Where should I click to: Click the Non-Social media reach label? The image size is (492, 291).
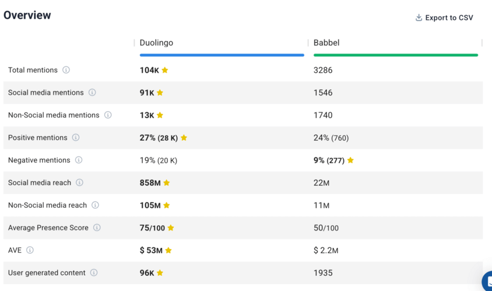47,205
